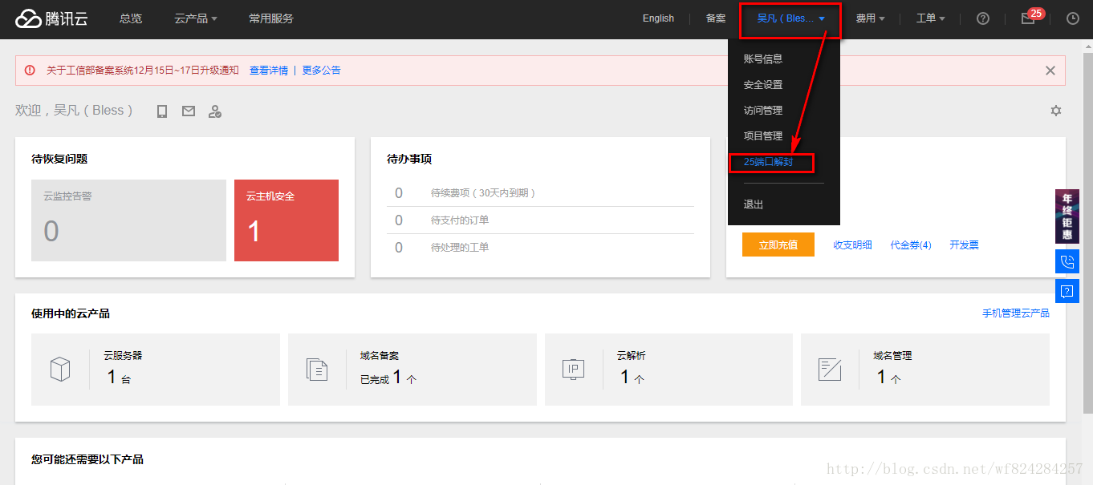Click the Tencent Cloud logo
This screenshot has height=485, width=1093.
point(51,18)
